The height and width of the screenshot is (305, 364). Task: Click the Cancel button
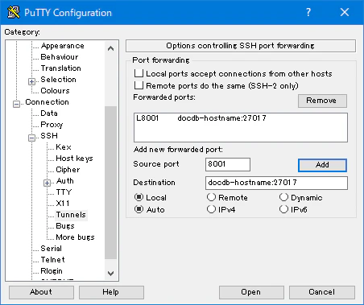click(322, 292)
